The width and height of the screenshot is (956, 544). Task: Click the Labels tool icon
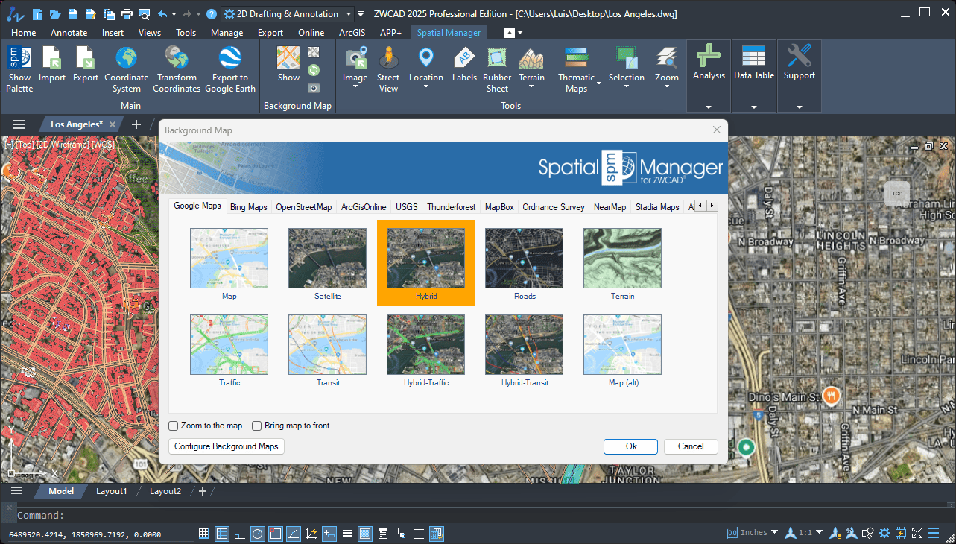click(x=464, y=58)
